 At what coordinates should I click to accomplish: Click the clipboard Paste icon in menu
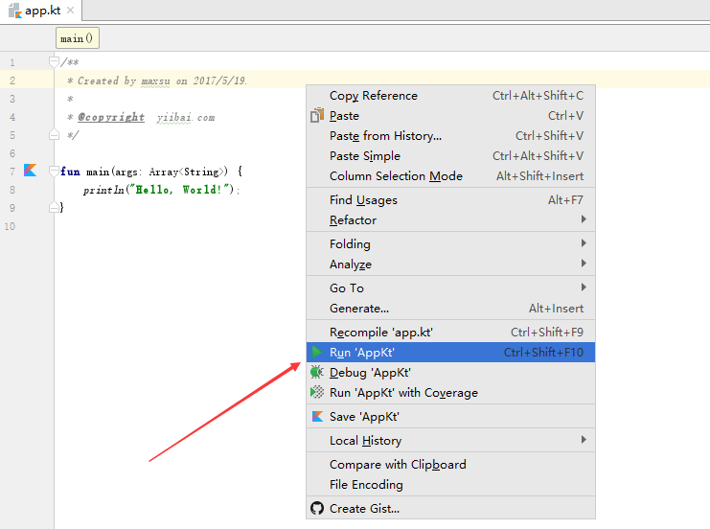coord(317,116)
